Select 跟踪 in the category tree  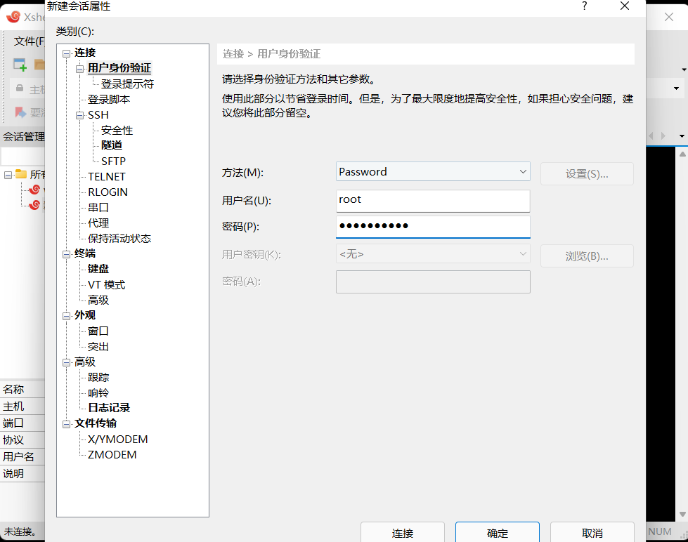click(x=98, y=377)
